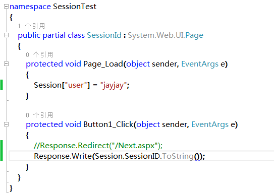Place cursor in the "jayjay" string literal
The height and width of the screenshot is (193, 274).
tap(113, 86)
